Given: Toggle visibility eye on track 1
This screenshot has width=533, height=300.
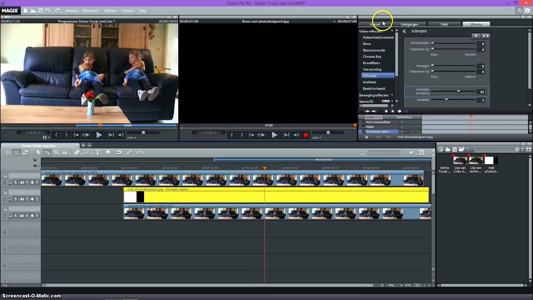Looking at the screenshot, I should [22, 182].
